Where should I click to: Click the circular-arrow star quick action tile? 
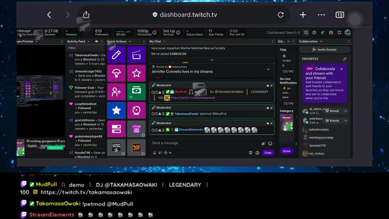pyautogui.click(x=136, y=110)
